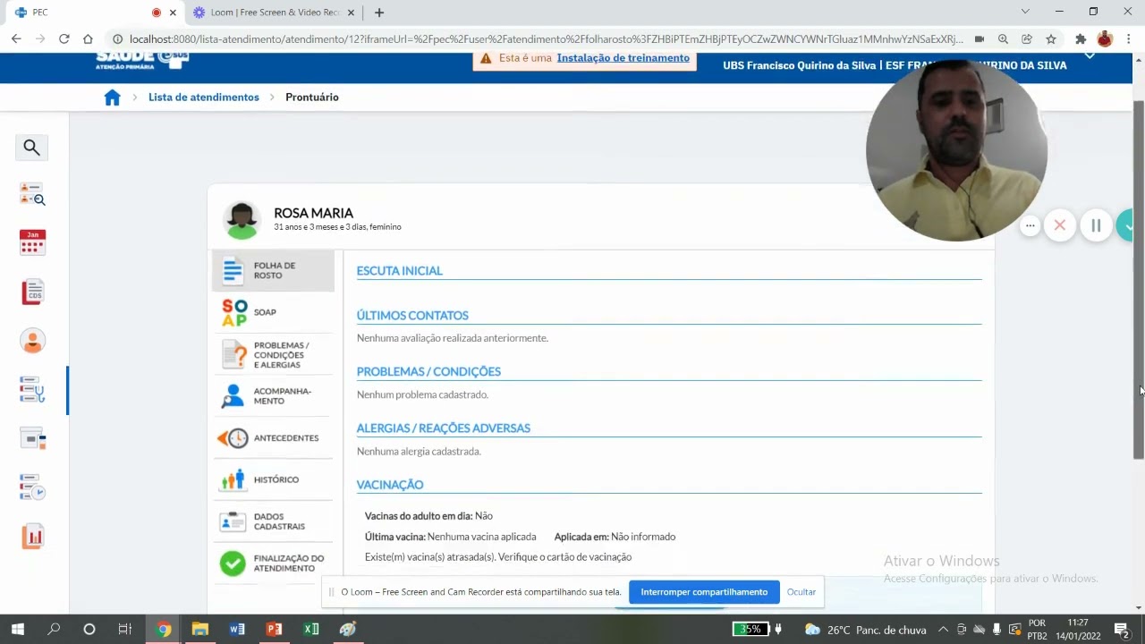Go back in browser history
Viewport: 1145px width, 644px height.
click(16, 39)
